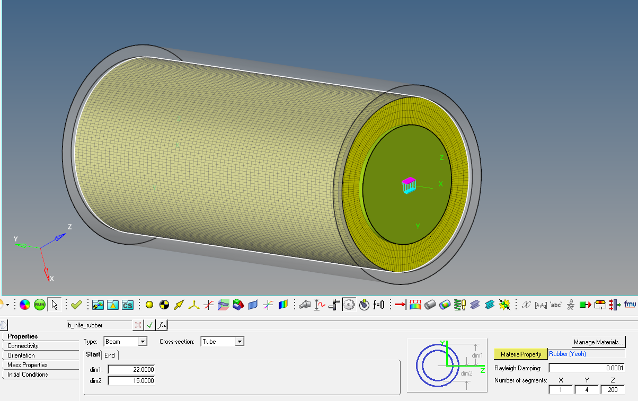This screenshot has height=401, width=638.
Task: Open the CS coordinate system folder icon
Action: 127,305
